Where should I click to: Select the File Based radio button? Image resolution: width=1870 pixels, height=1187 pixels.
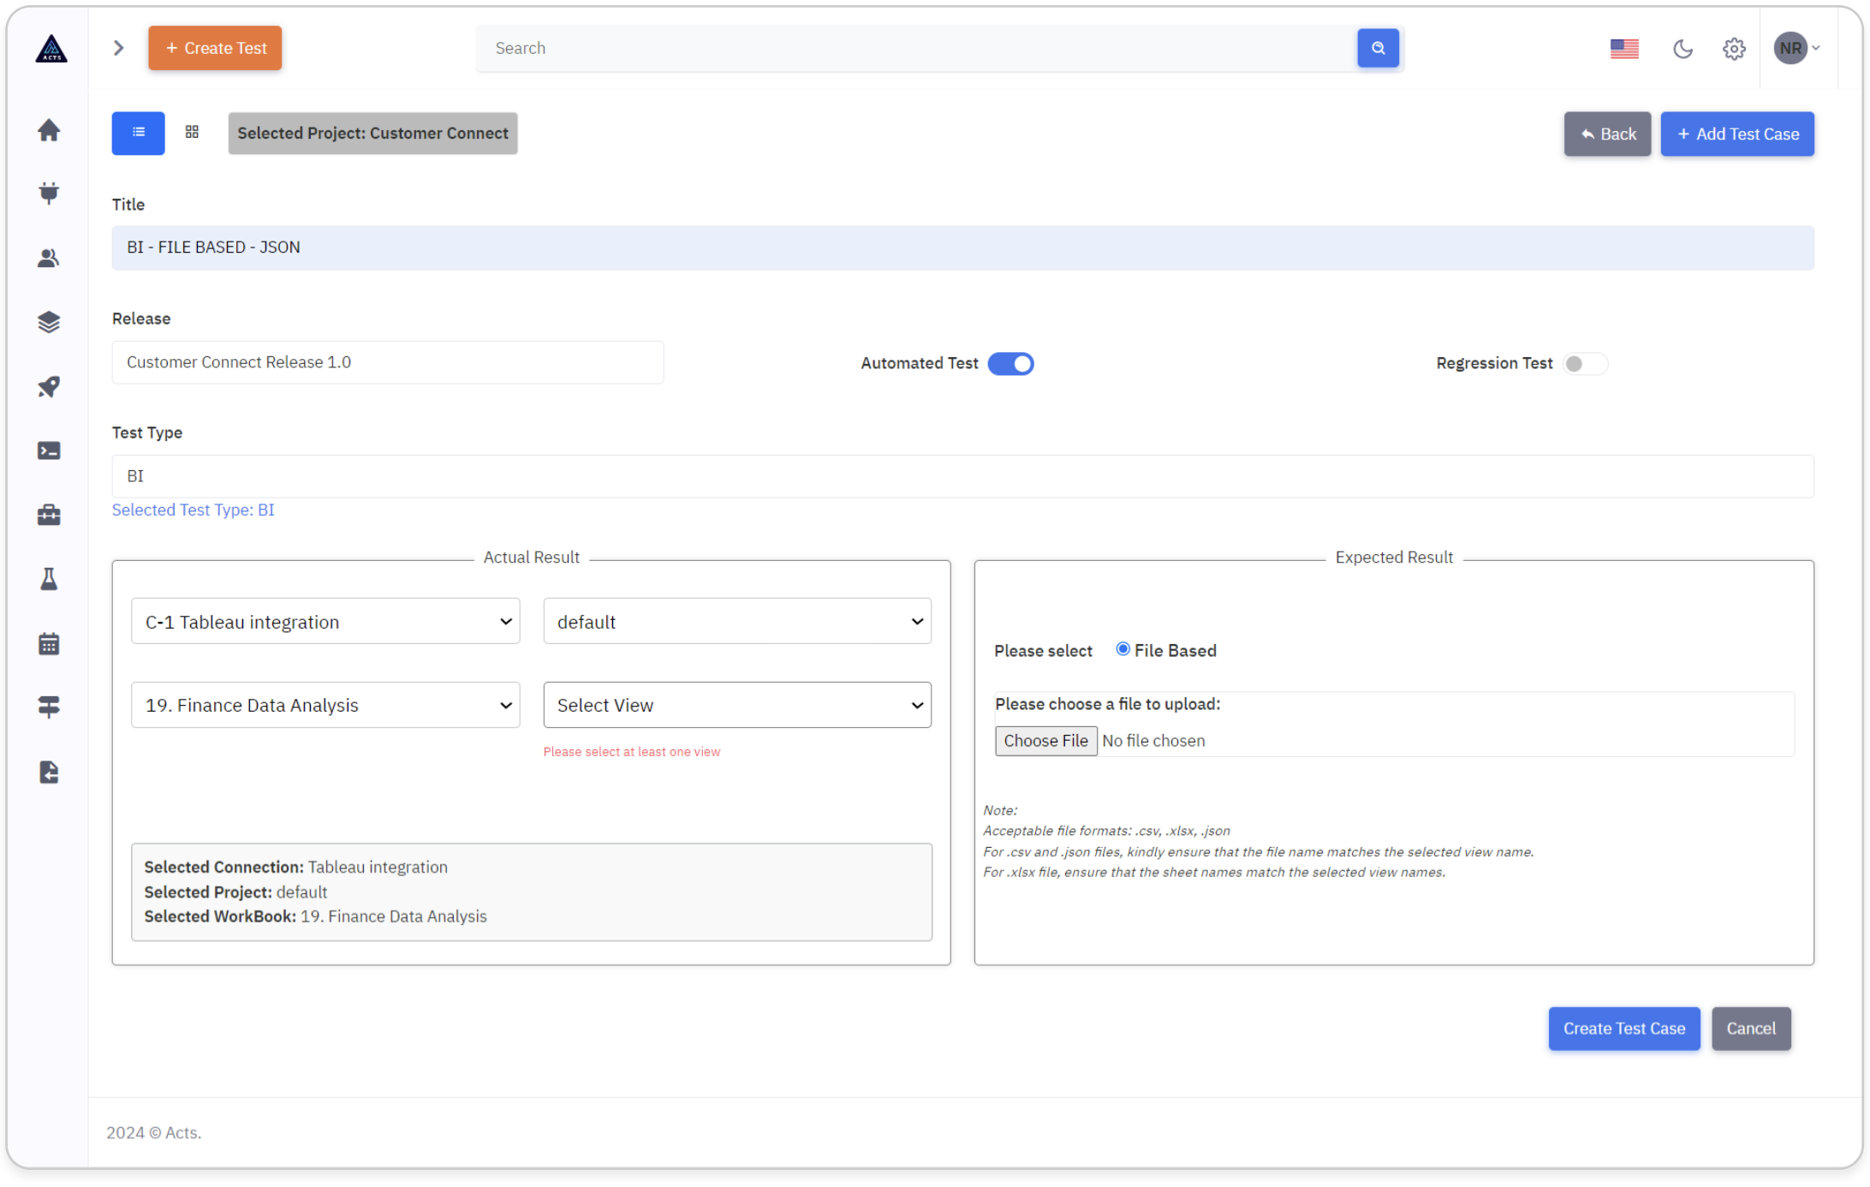[1123, 649]
